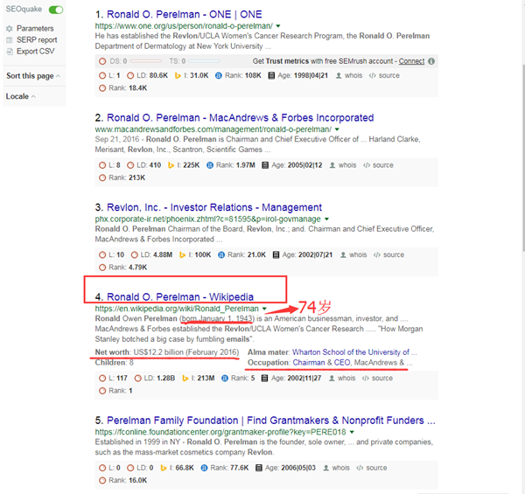The height and width of the screenshot is (494, 525).
Task: Click SEMrush icon beside LD: 80.6K
Action: pyautogui.click(x=130, y=75)
